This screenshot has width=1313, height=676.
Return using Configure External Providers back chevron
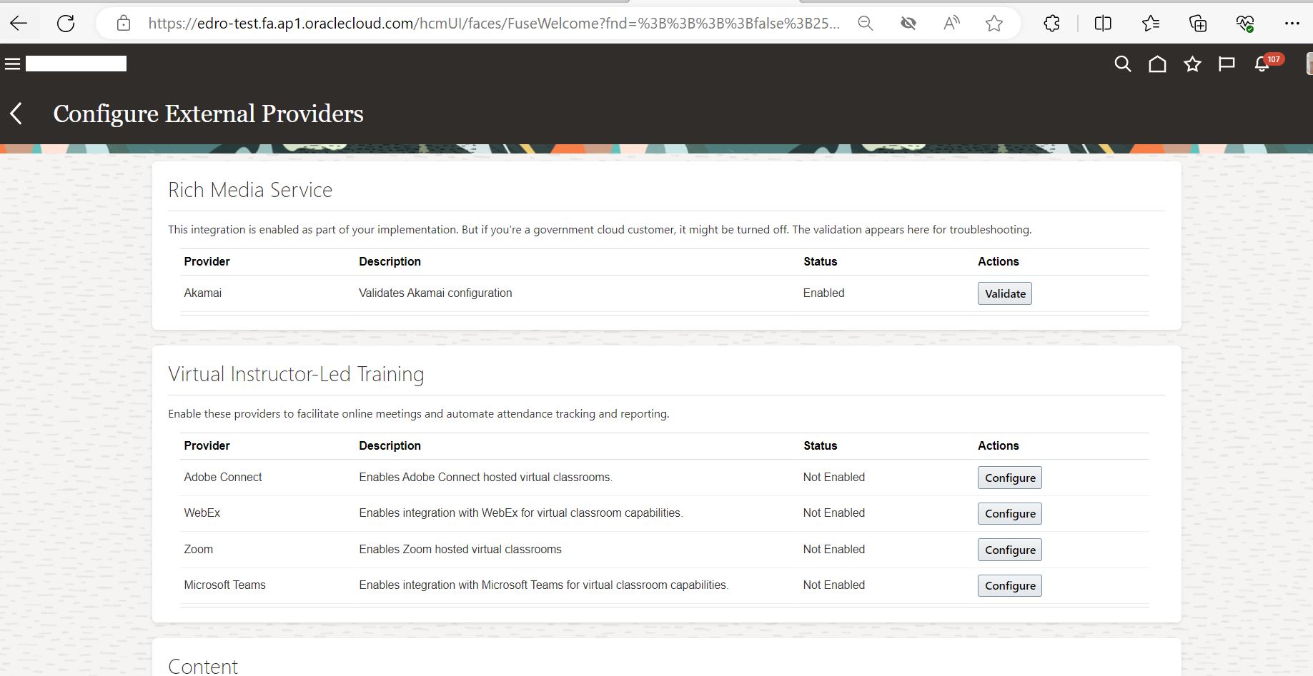click(16, 113)
